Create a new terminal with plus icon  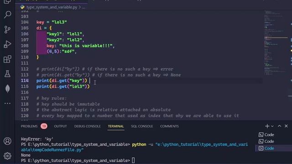point(267,126)
